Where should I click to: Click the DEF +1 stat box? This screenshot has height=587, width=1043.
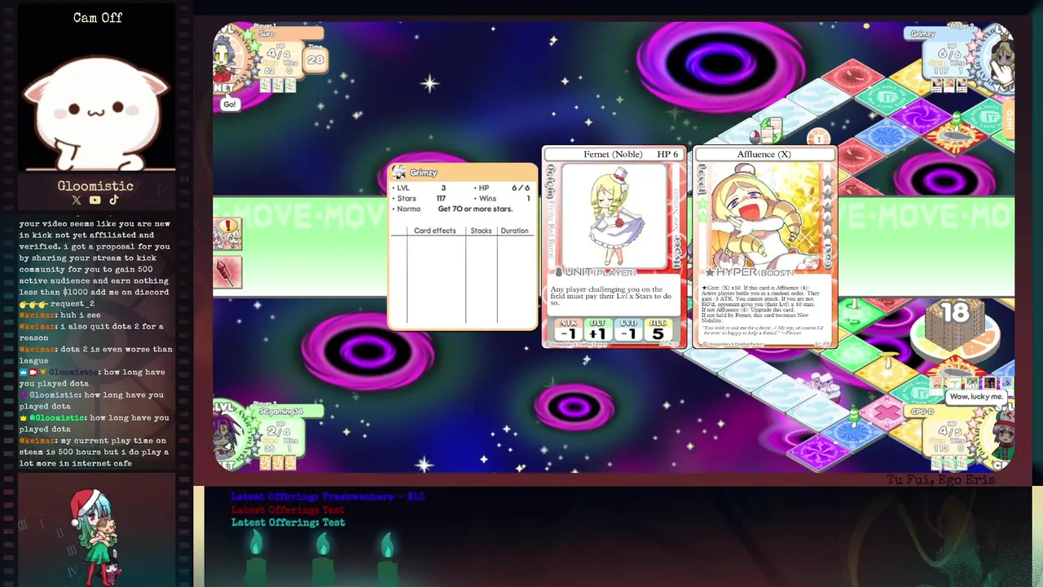(x=597, y=330)
